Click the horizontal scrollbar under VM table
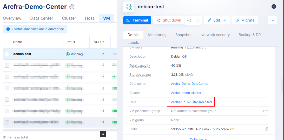 point(52,130)
